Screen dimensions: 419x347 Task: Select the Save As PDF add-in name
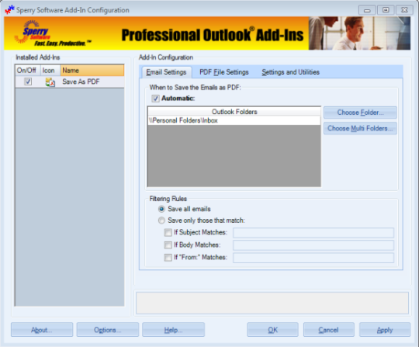(x=81, y=82)
